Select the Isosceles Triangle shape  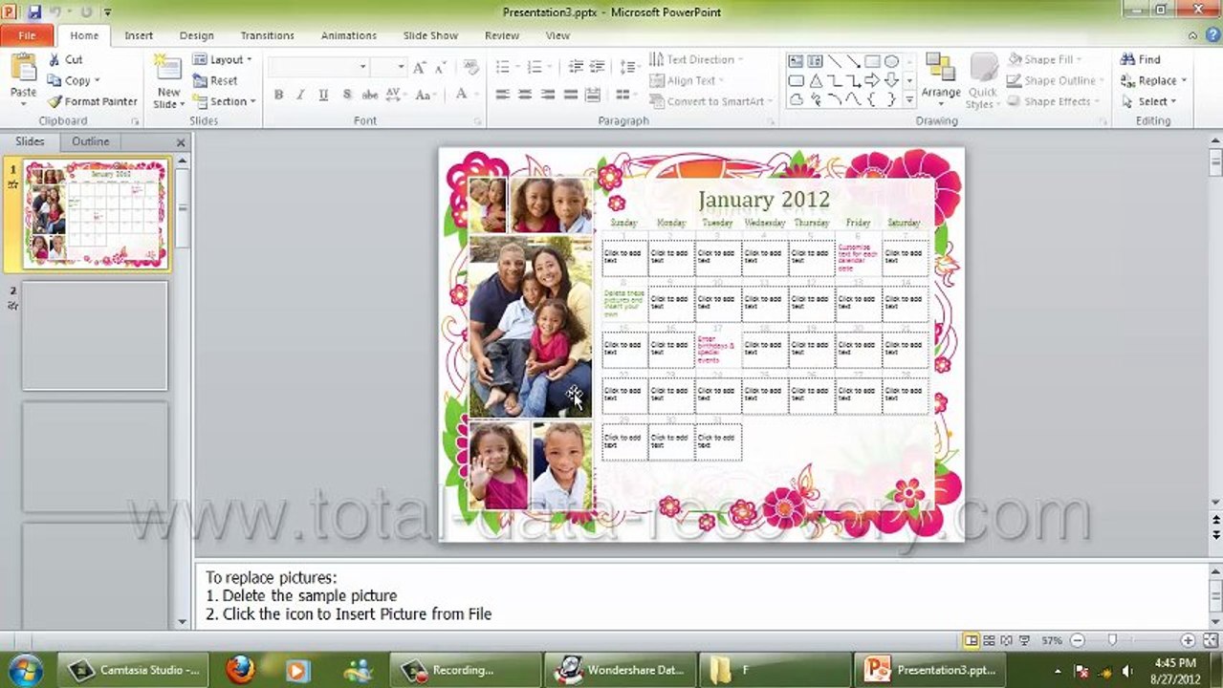click(x=815, y=80)
